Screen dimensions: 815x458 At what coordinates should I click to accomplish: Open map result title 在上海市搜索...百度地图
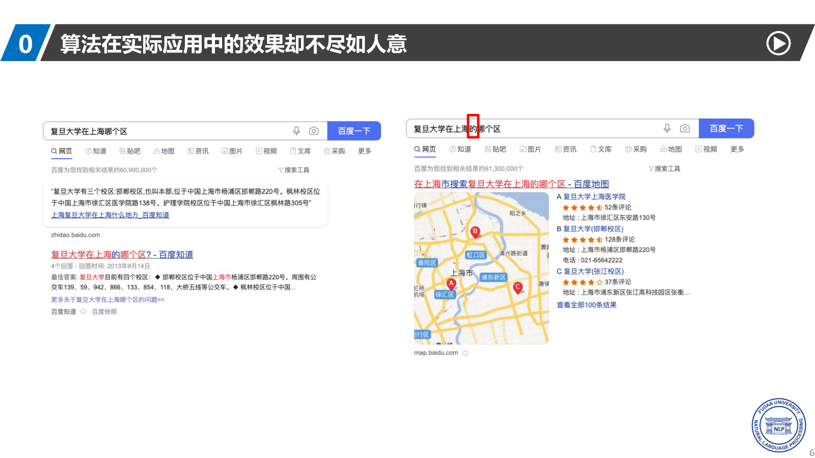(x=511, y=184)
